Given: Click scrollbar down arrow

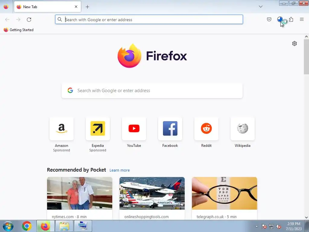Looking at the screenshot, I should point(306,217).
